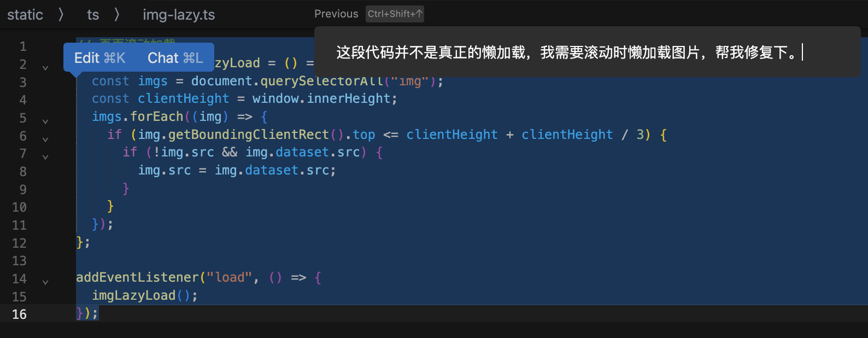Fold the forEach block on line 5

pos(45,121)
